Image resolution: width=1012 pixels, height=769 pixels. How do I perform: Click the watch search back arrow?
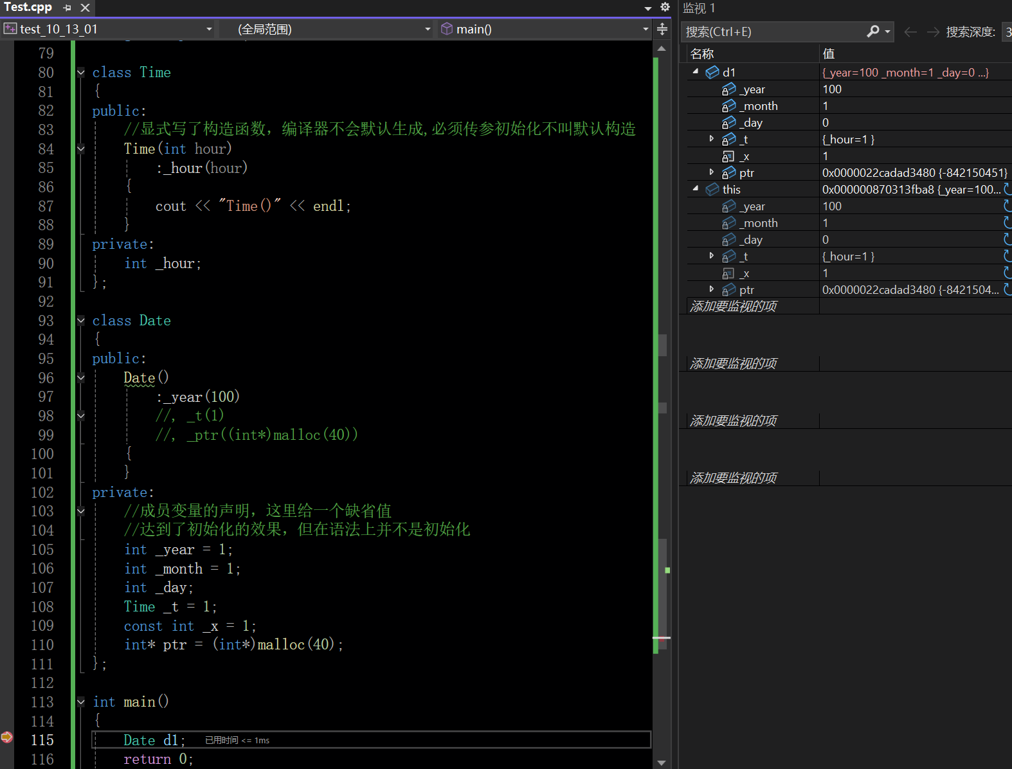[x=910, y=32]
